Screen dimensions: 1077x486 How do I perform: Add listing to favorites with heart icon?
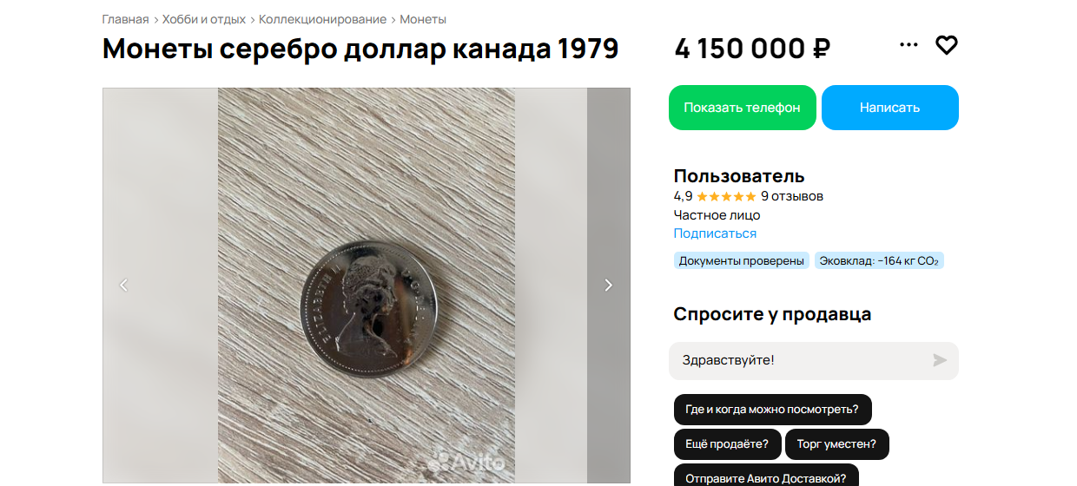[946, 45]
